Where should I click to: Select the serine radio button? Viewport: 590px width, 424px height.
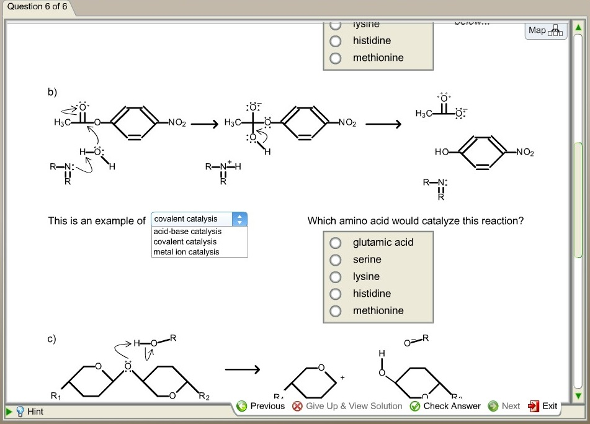point(336,259)
